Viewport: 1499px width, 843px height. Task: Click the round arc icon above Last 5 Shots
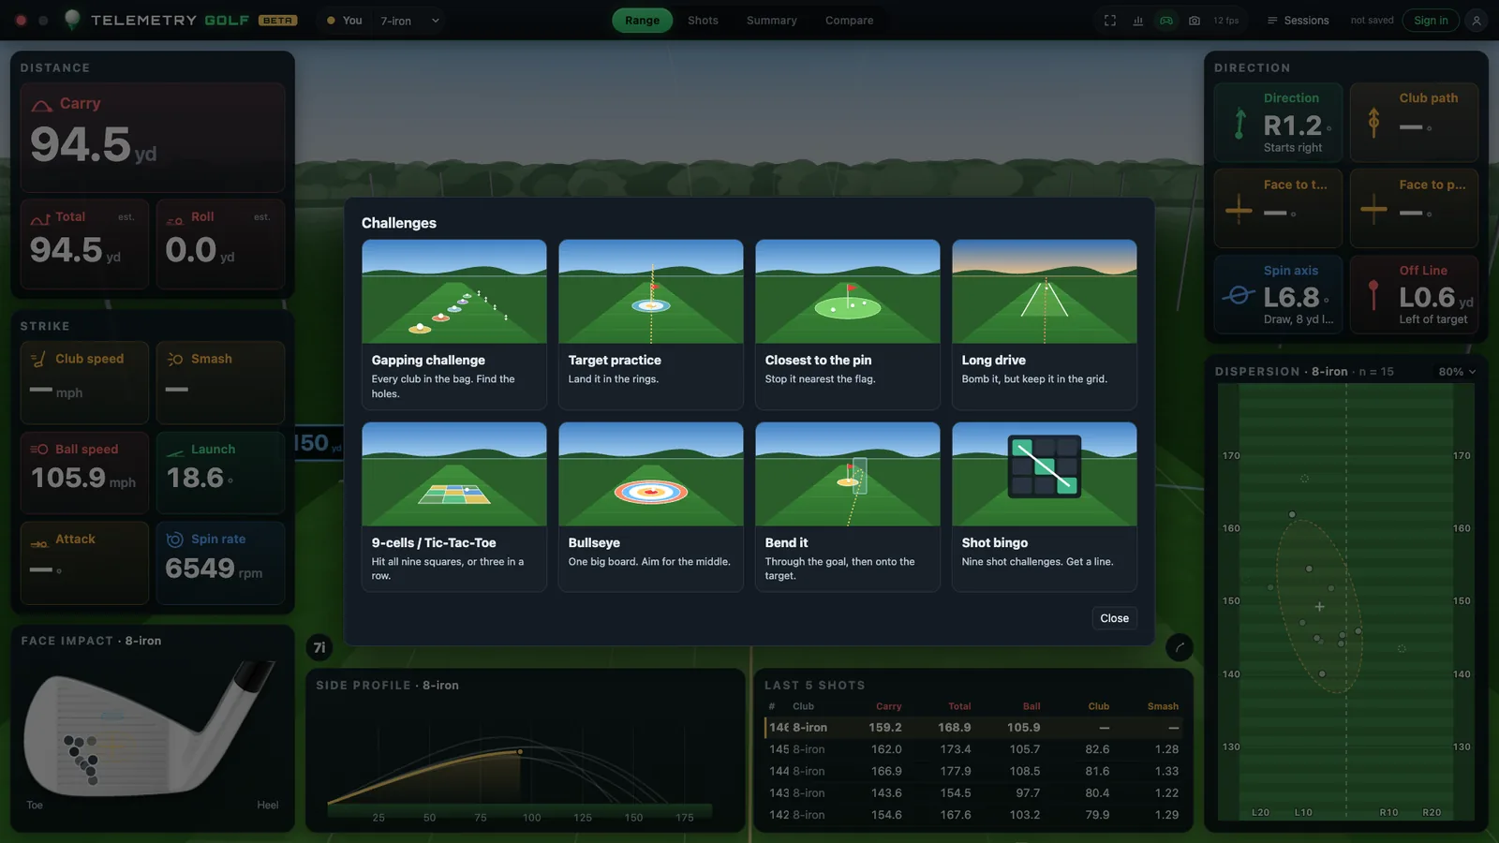click(1180, 647)
